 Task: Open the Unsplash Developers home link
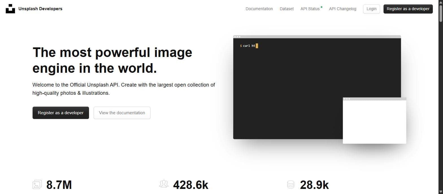click(x=40, y=9)
